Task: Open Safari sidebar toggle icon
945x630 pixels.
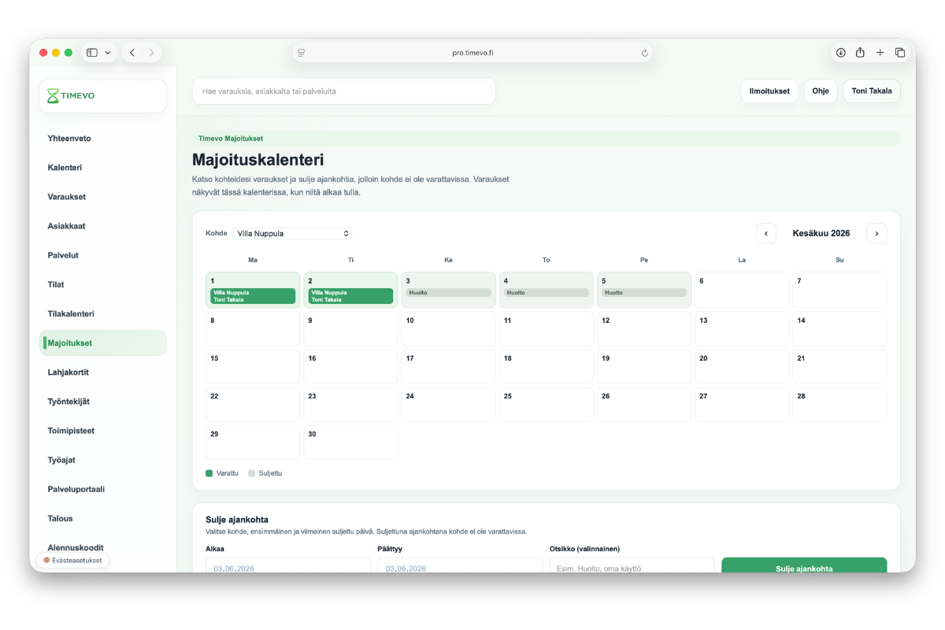Action: [x=92, y=53]
